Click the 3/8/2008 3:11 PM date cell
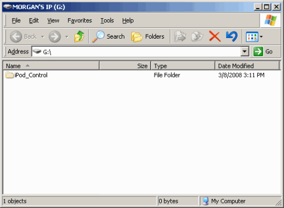Viewport: 284px width, 208px height. point(241,75)
